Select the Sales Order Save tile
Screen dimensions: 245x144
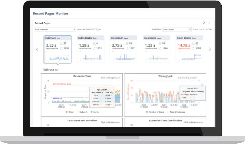tap(189, 49)
